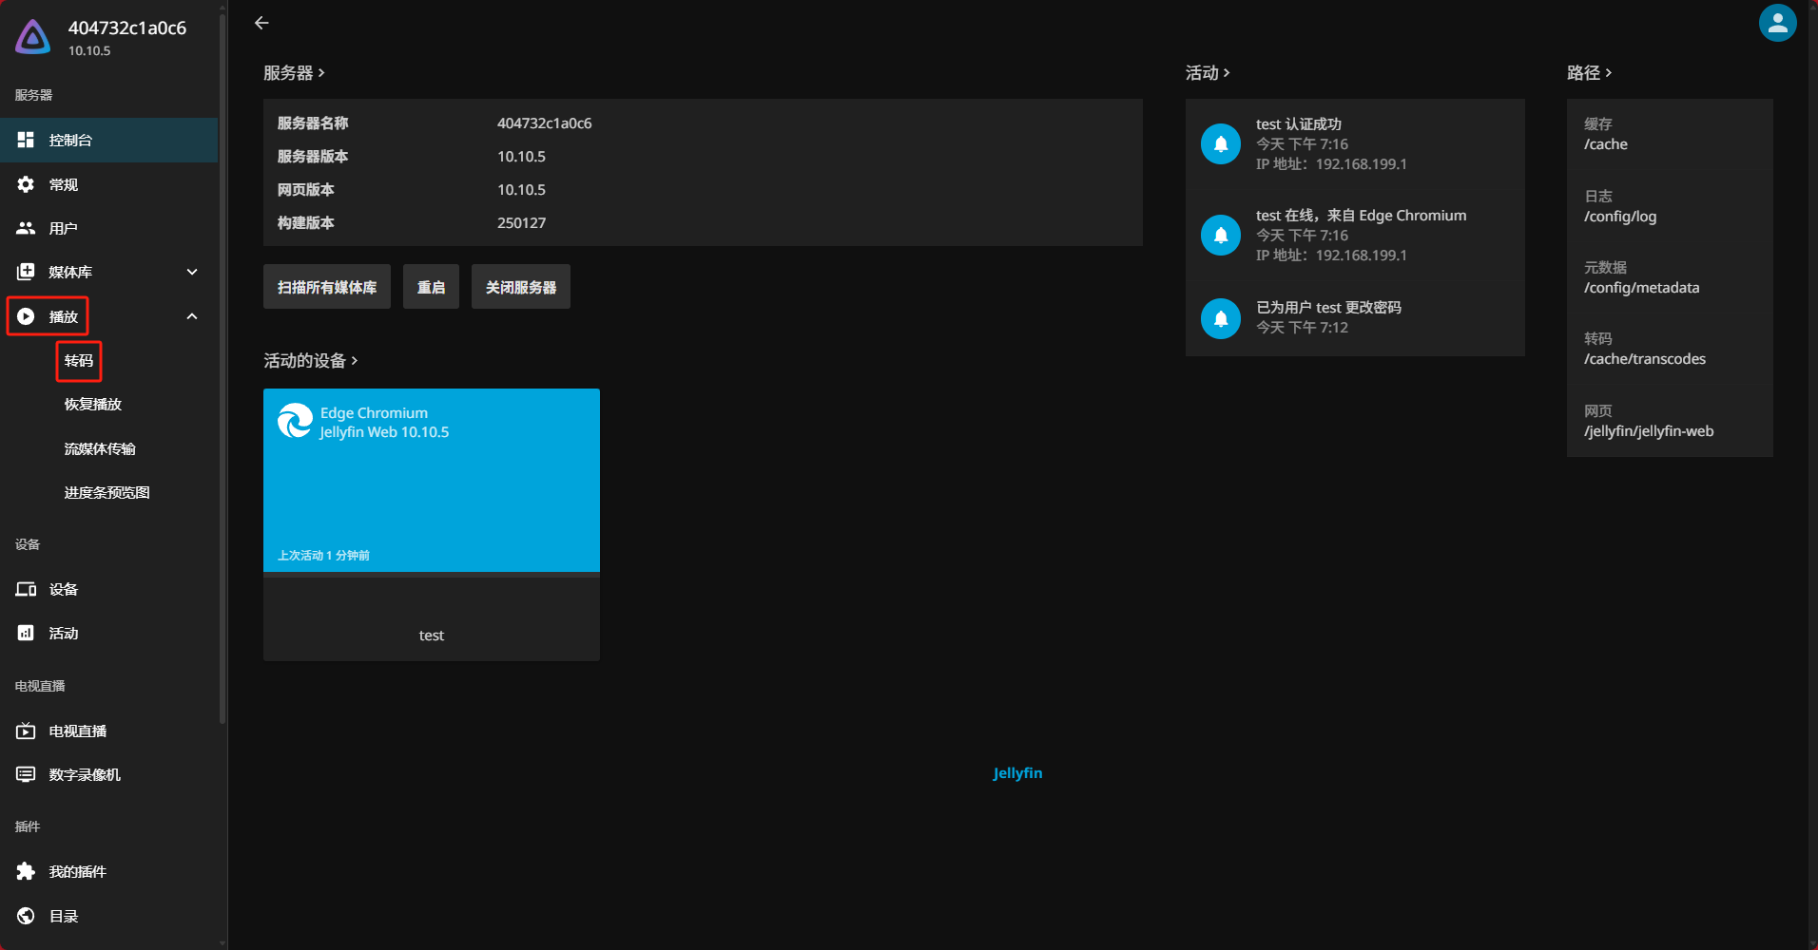Viewport: 1818px width, 950px height.
Task: Open the 活动的设备 heading link
Action: tap(311, 361)
